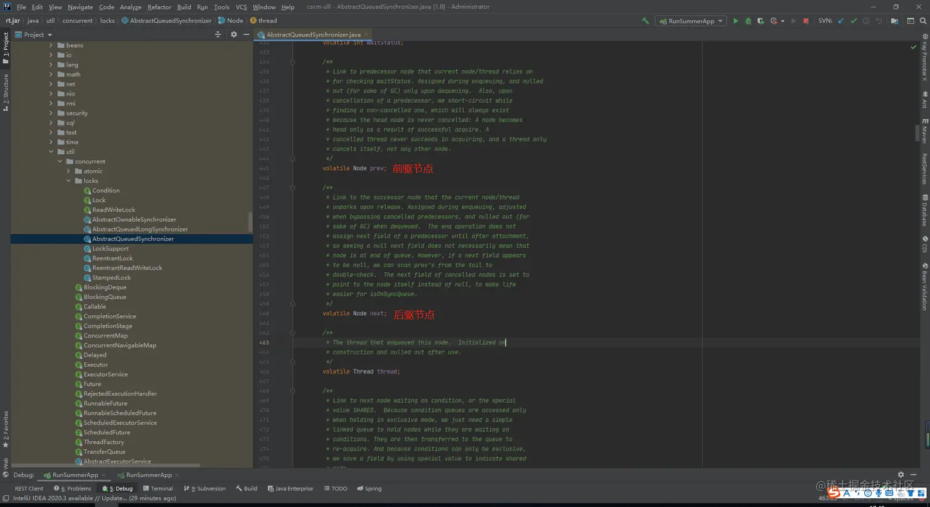Image resolution: width=930 pixels, height=507 pixels.
Task: Toggle fold for thread field comment block
Action: point(293,333)
